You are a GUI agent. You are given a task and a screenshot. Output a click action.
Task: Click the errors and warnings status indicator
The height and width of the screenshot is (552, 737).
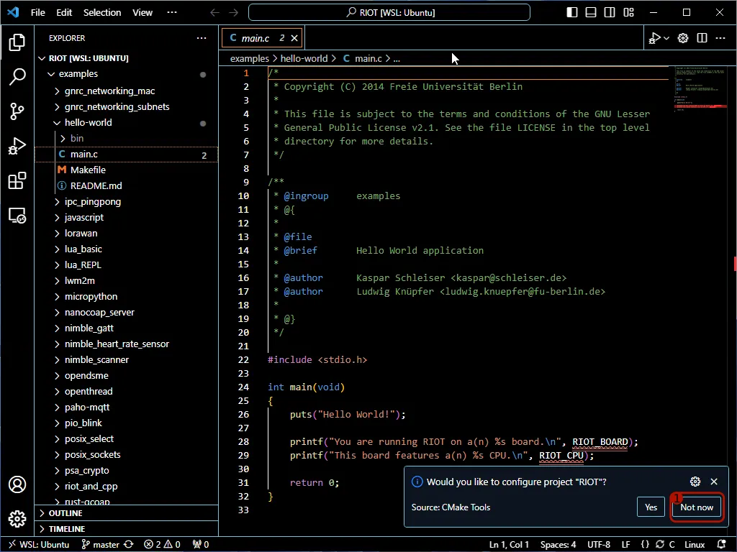[x=163, y=544]
